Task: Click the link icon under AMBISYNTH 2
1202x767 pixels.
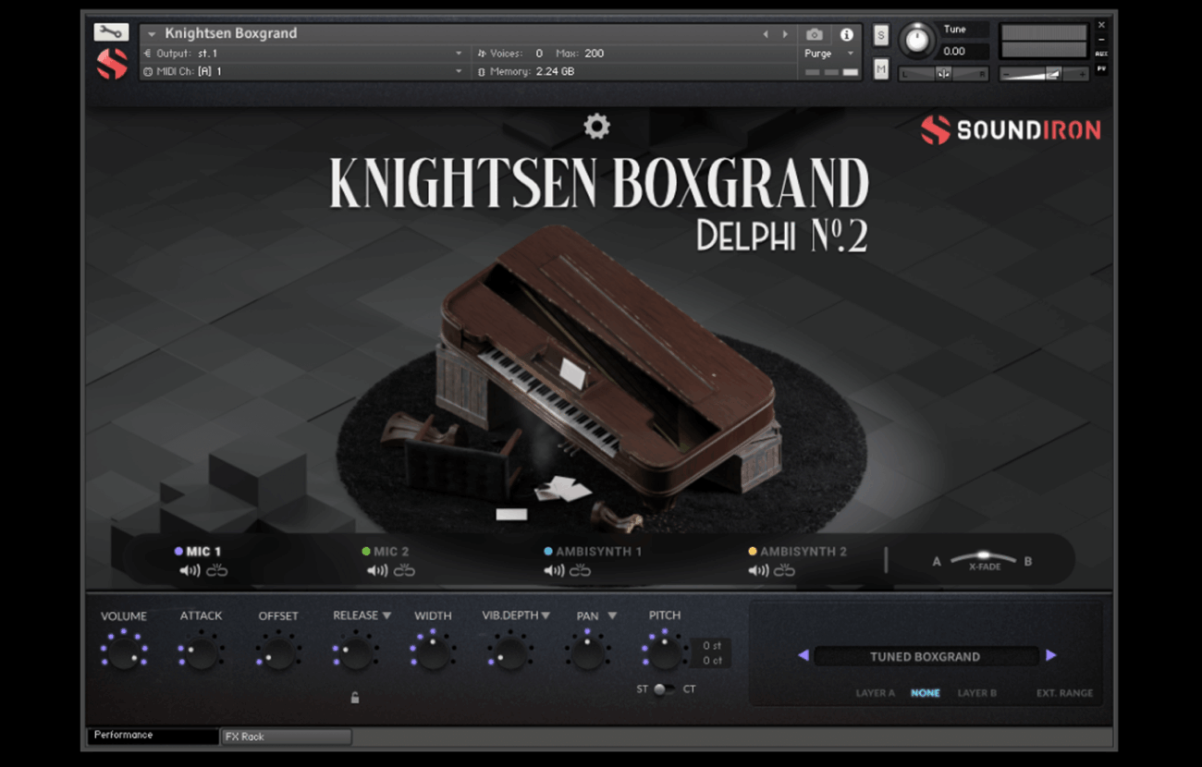Action: click(785, 570)
